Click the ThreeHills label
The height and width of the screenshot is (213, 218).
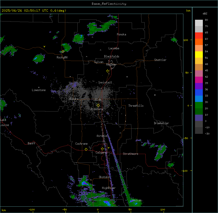(136, 106)
